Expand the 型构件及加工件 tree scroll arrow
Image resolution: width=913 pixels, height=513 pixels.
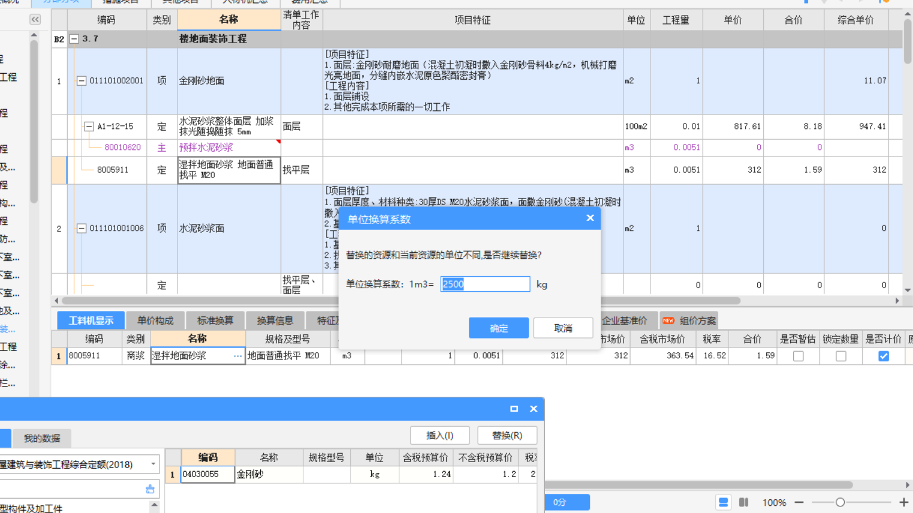click(155, 506)
